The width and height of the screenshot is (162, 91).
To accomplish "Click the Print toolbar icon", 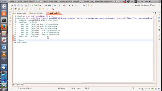I will pos(26,5).
